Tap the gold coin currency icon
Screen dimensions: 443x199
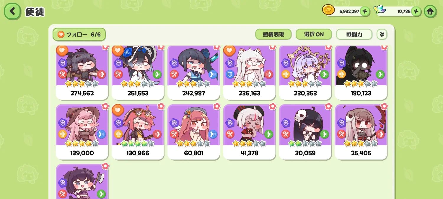coord(328,10)
